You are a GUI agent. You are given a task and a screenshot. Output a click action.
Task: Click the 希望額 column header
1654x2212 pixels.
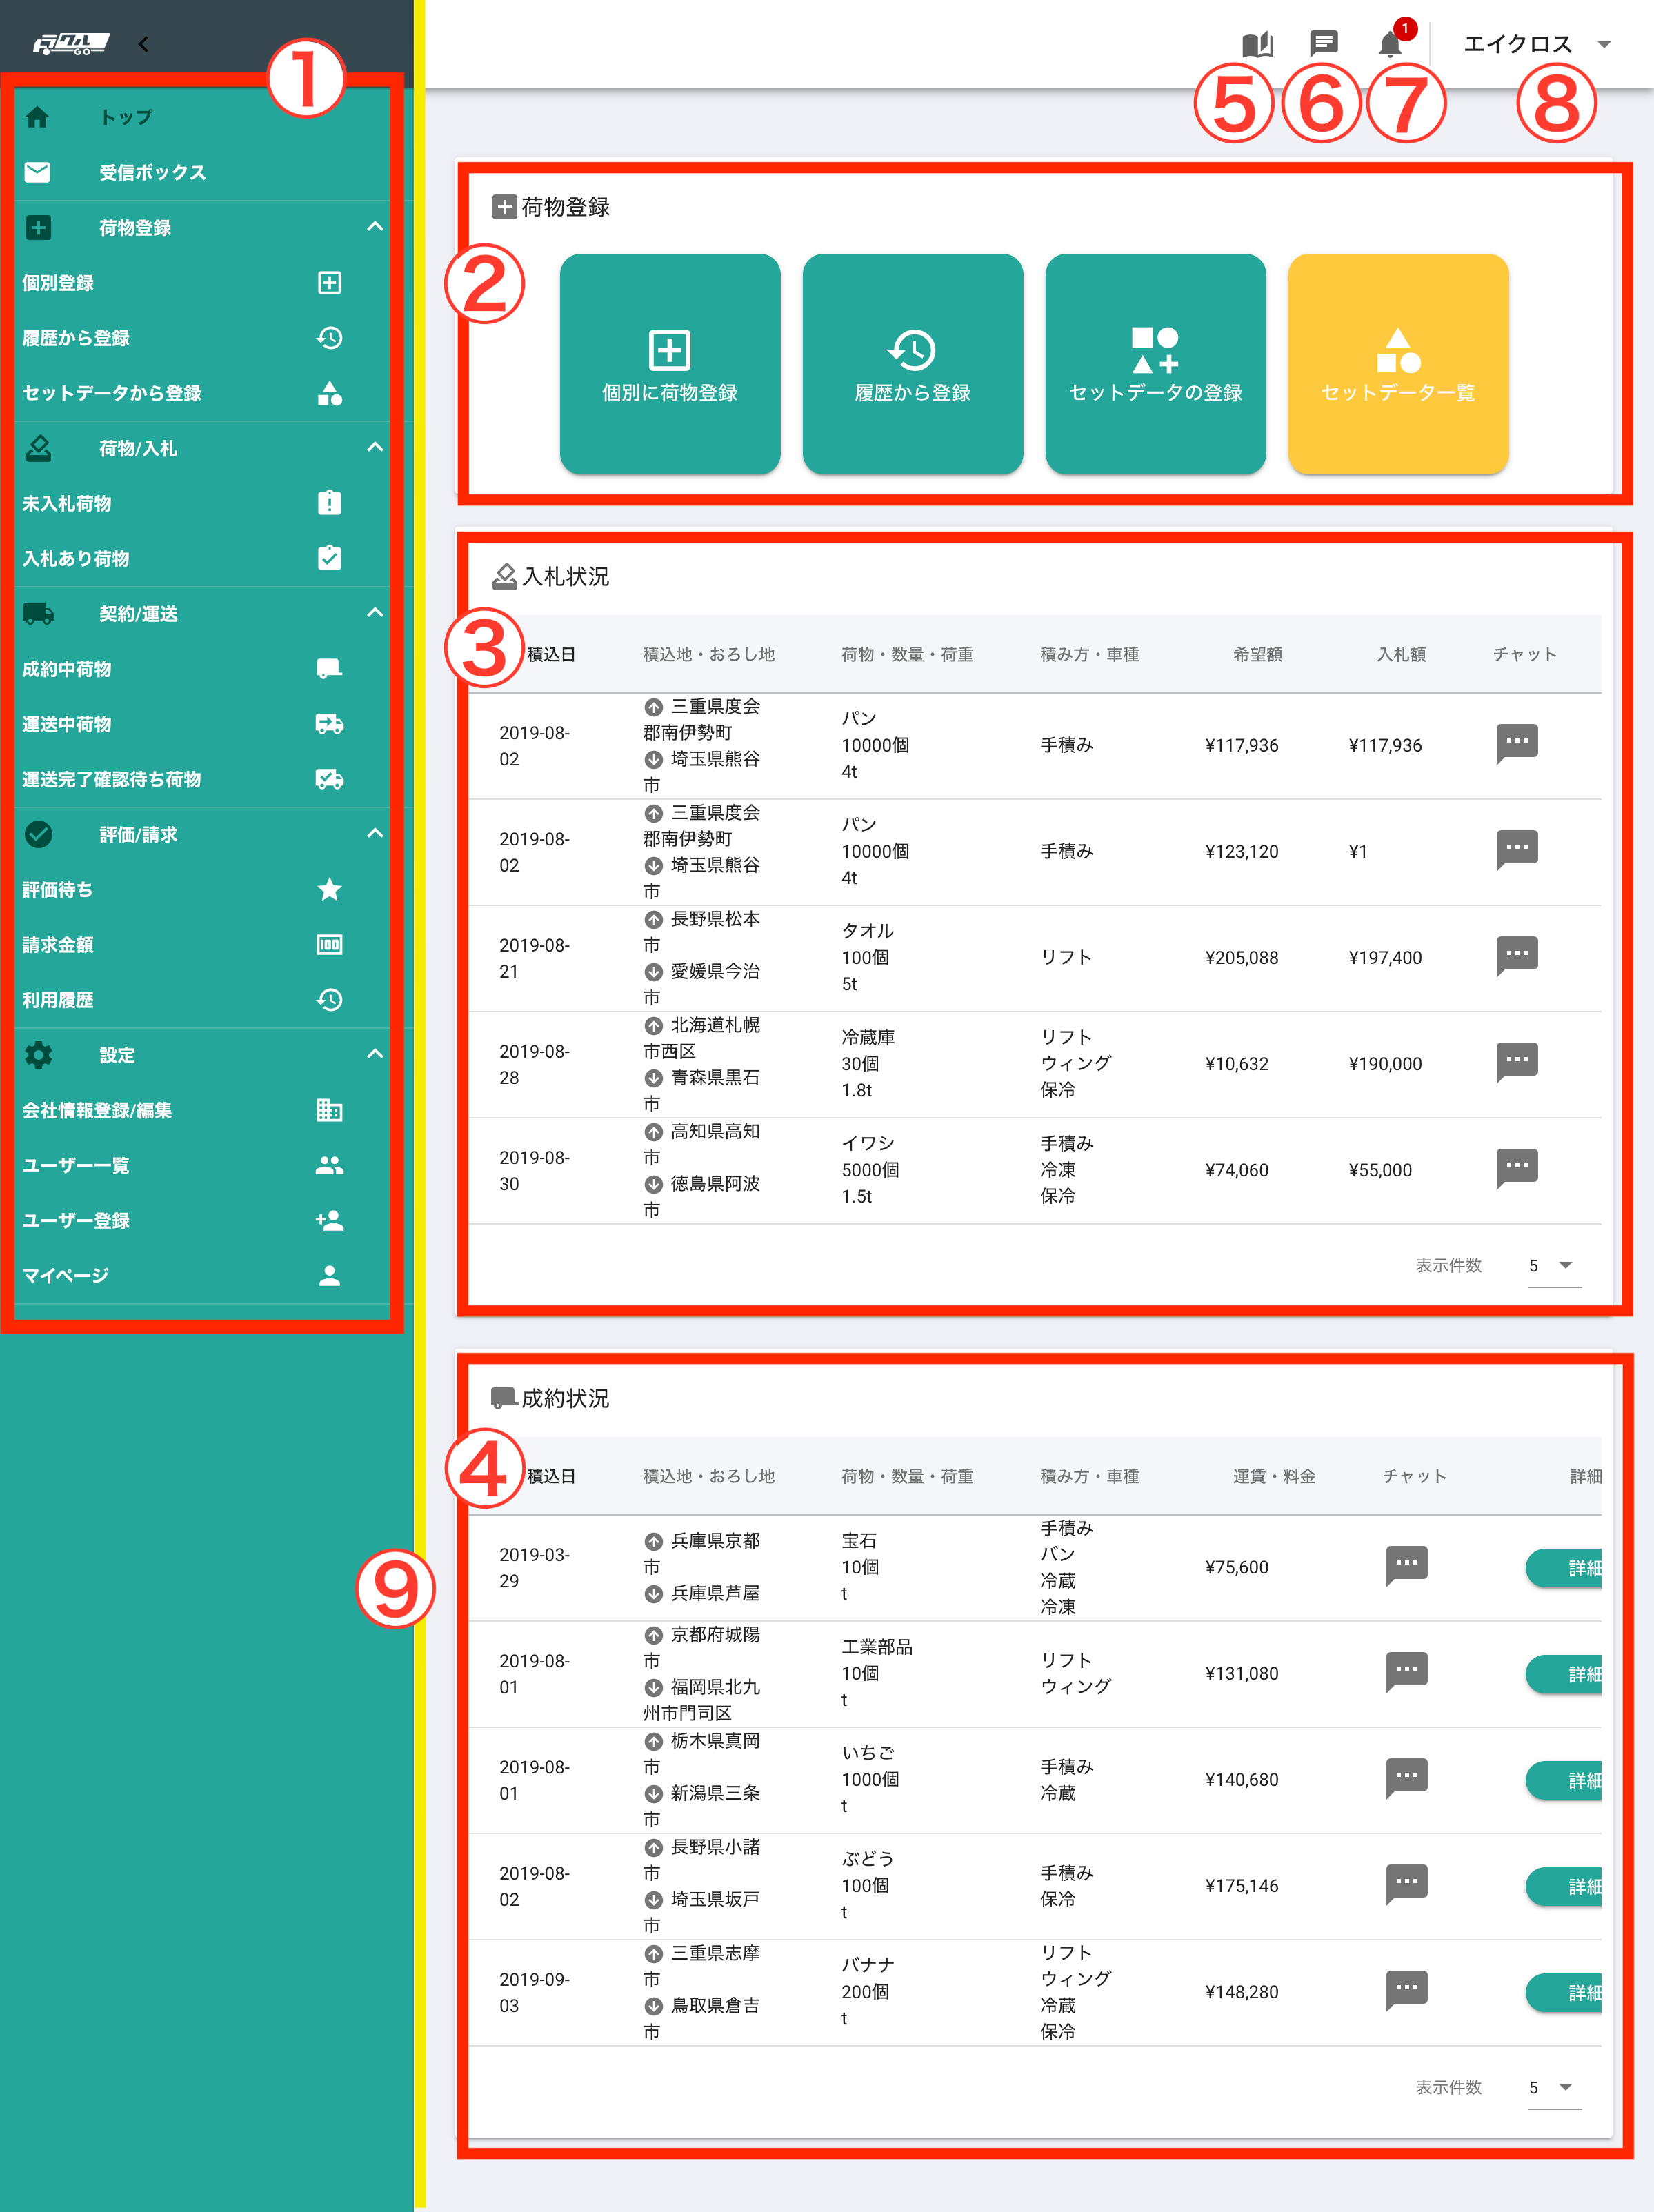pos(1258,654)
